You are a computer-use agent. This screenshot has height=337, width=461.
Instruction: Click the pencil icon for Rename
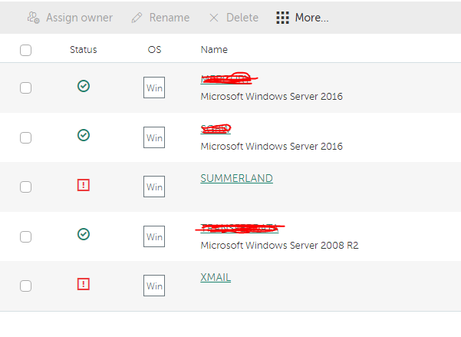pos(137,18)
